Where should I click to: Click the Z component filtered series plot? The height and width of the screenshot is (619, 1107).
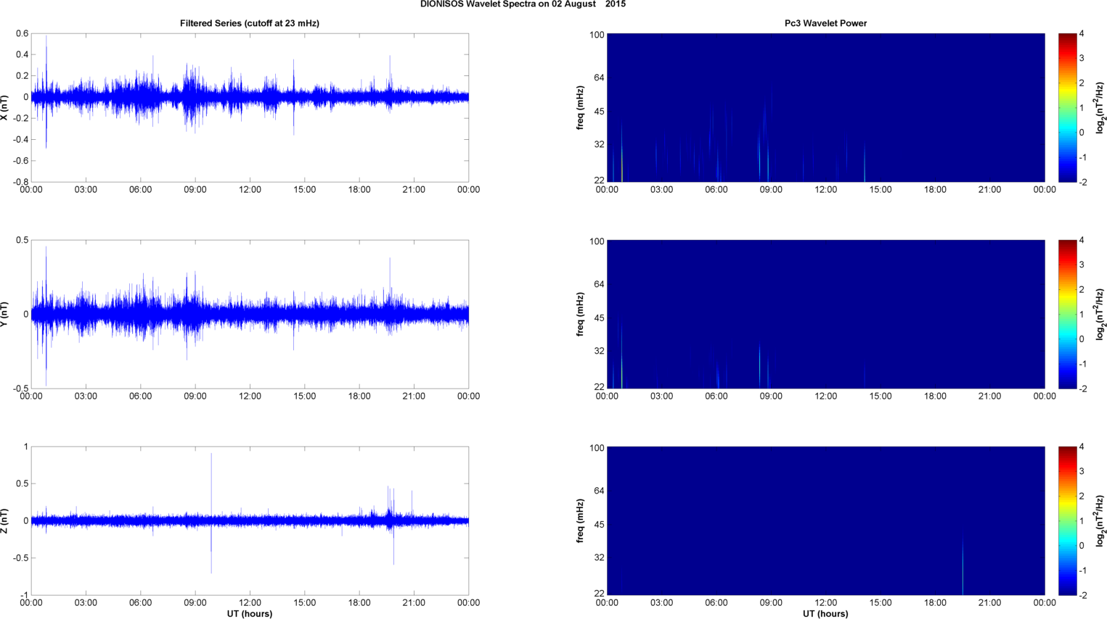coord(250,521)
